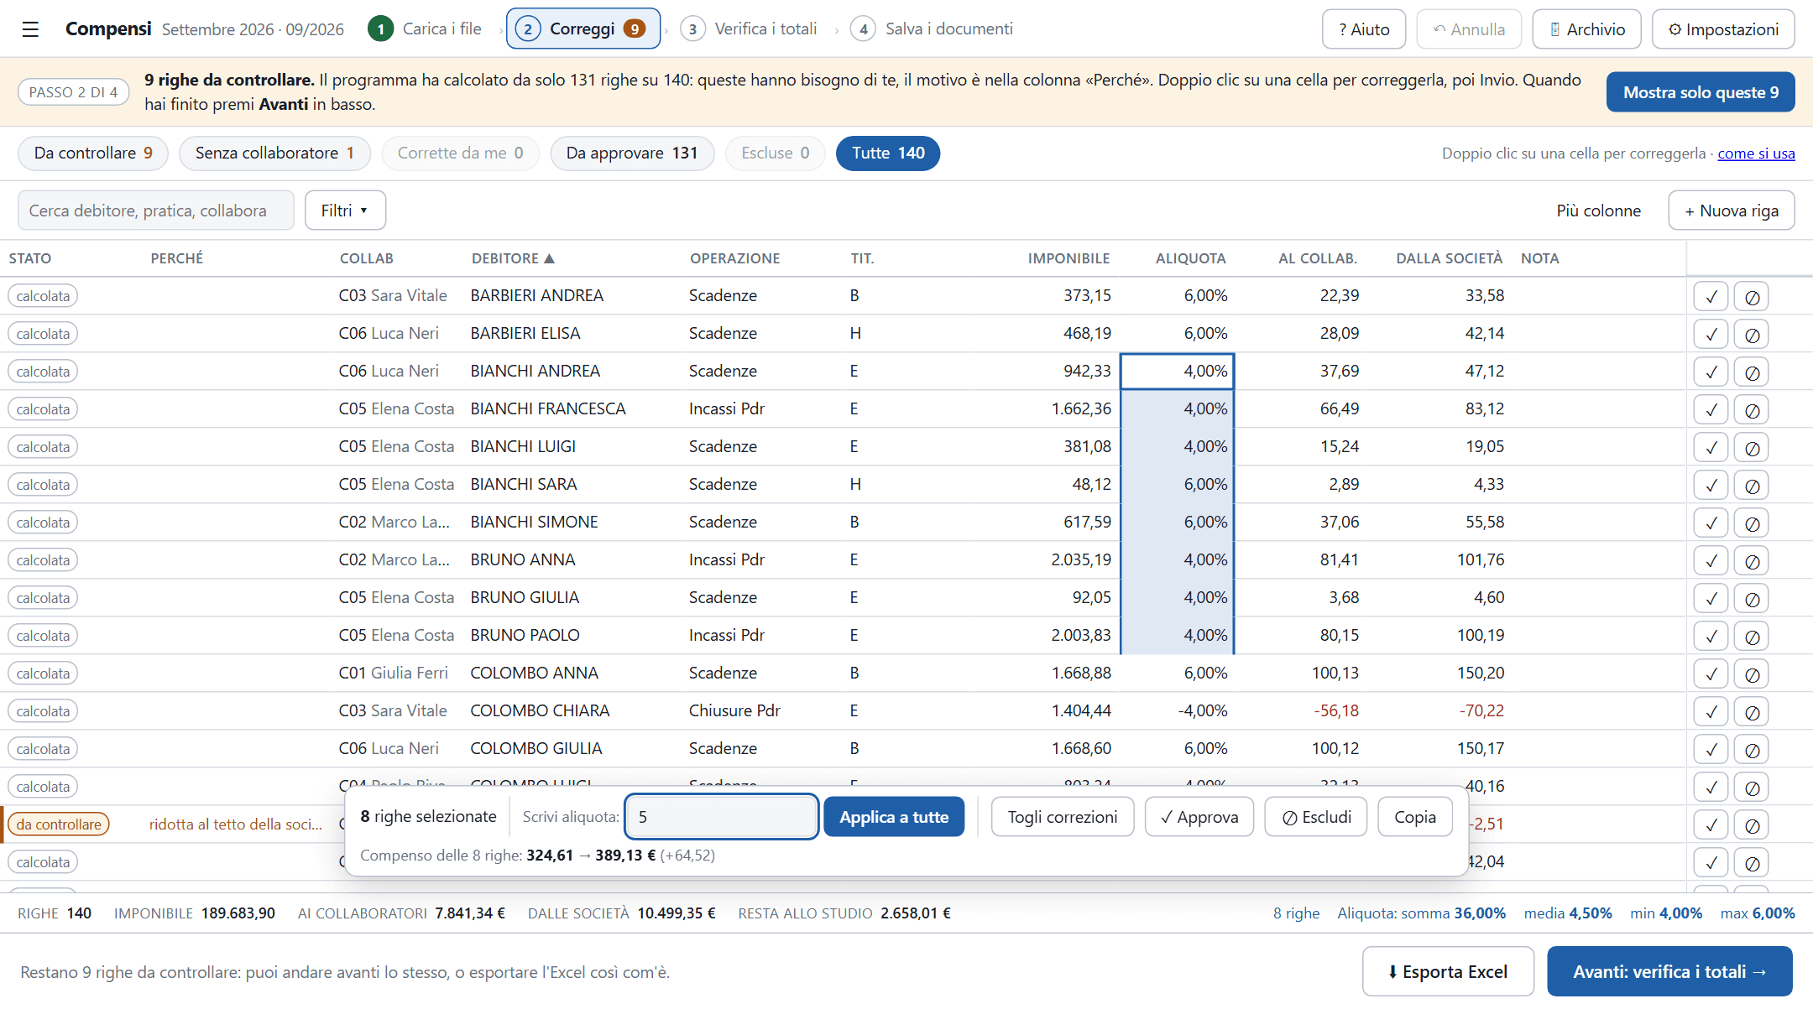Filter by 'Senza collaboratore 1' chip
The height and width of the screenshot is (1009, 1813).
pos(274,153)
